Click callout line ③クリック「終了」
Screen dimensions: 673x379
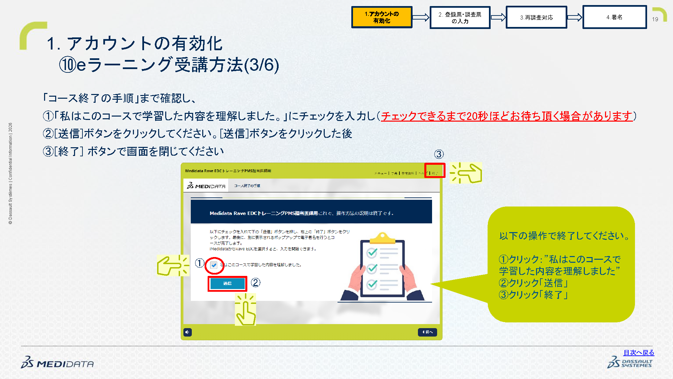point(533,294)
